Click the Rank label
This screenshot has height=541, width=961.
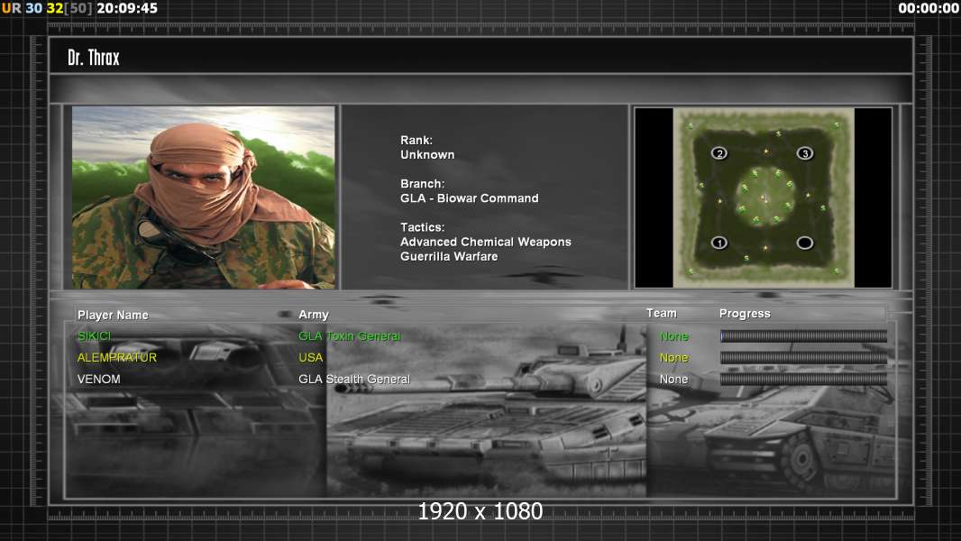pyautogui.click(x=416, y=141)
